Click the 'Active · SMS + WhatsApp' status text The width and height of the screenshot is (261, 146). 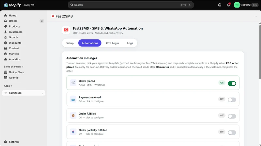point(92,85)
